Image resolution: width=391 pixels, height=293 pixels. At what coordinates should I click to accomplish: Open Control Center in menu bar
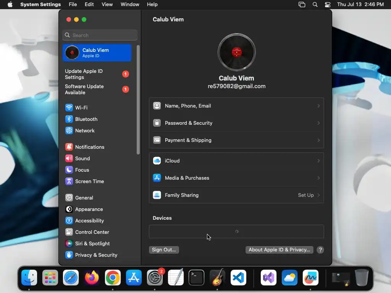click(327, 5)
